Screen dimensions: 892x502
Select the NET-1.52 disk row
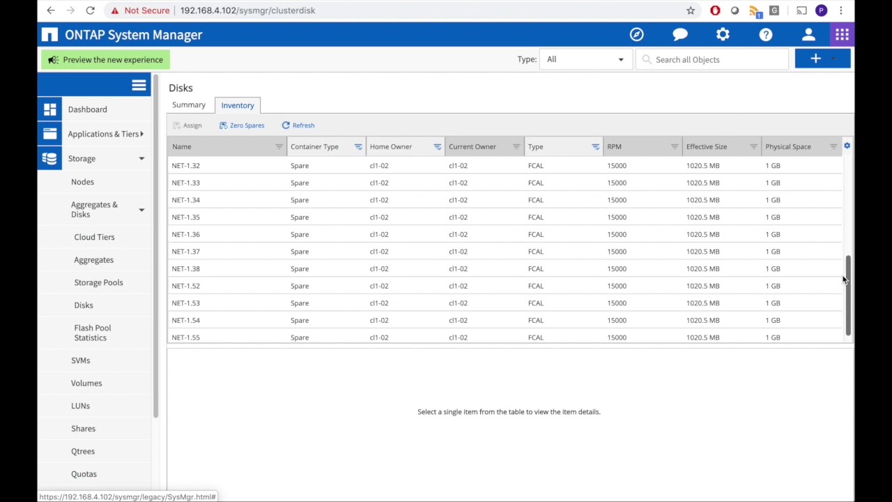click(x=506, y=286)
